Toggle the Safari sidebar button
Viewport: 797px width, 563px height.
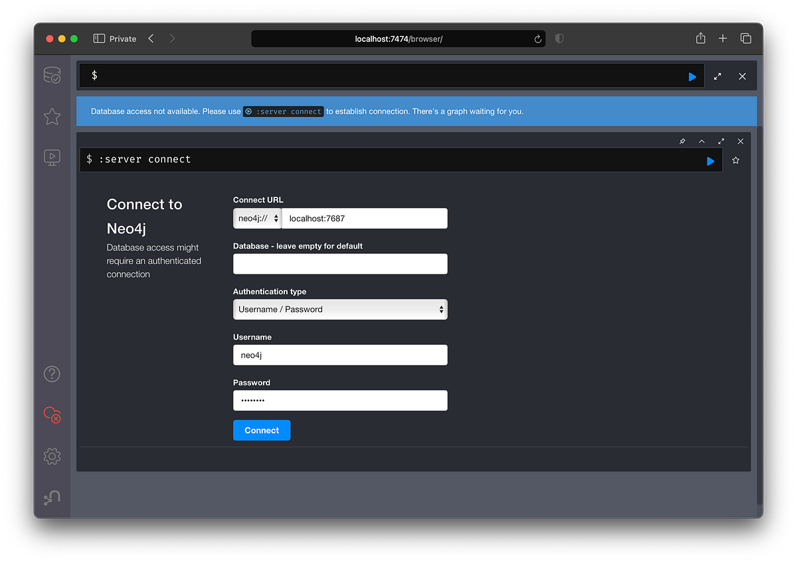pos(99,39)
